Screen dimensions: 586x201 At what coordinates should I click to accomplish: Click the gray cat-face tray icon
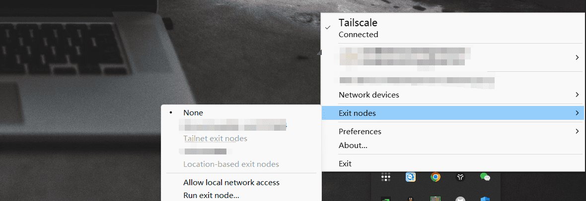(x=460, y=199)
